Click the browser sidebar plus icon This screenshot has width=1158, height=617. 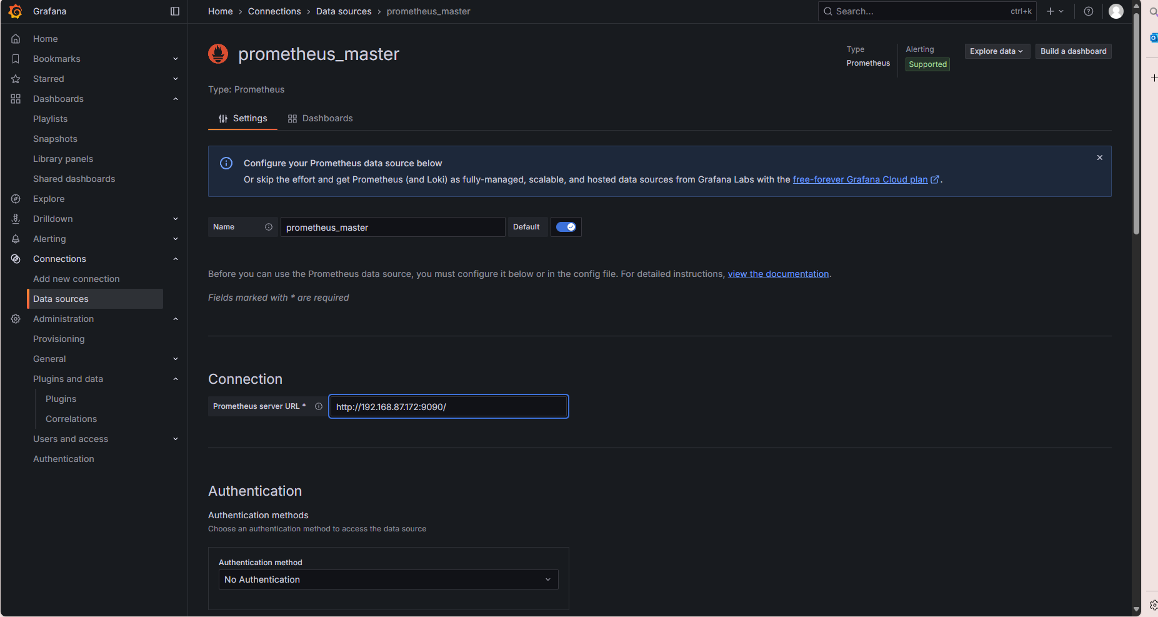(x=1154, y=78)
